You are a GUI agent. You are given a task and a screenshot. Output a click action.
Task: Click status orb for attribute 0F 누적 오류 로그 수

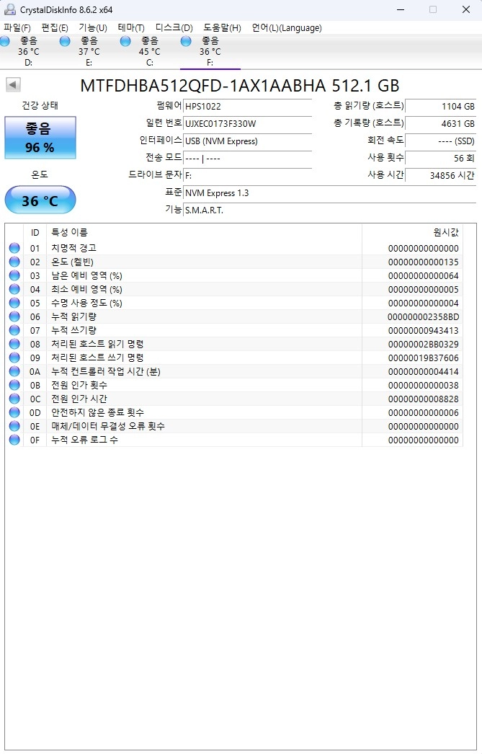click(x=14, y=440)
